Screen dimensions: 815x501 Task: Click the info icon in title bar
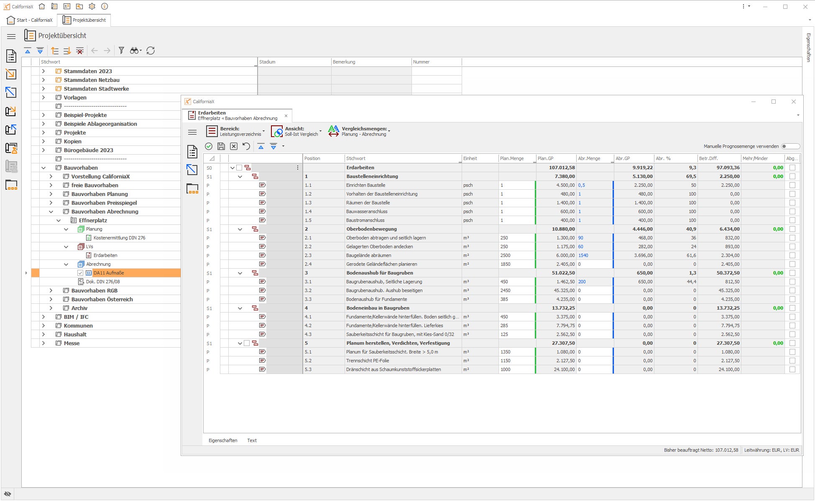coord(105,6)
